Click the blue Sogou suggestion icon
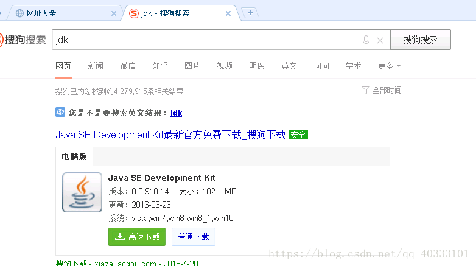This screenshot has width=476, height=266. 60,112
